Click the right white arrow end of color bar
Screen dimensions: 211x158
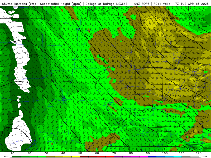pyautogui.click(x=203, y=157)
